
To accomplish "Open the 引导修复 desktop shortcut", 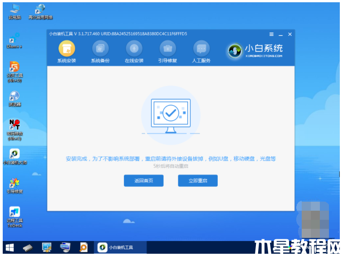I will point(15,186).
